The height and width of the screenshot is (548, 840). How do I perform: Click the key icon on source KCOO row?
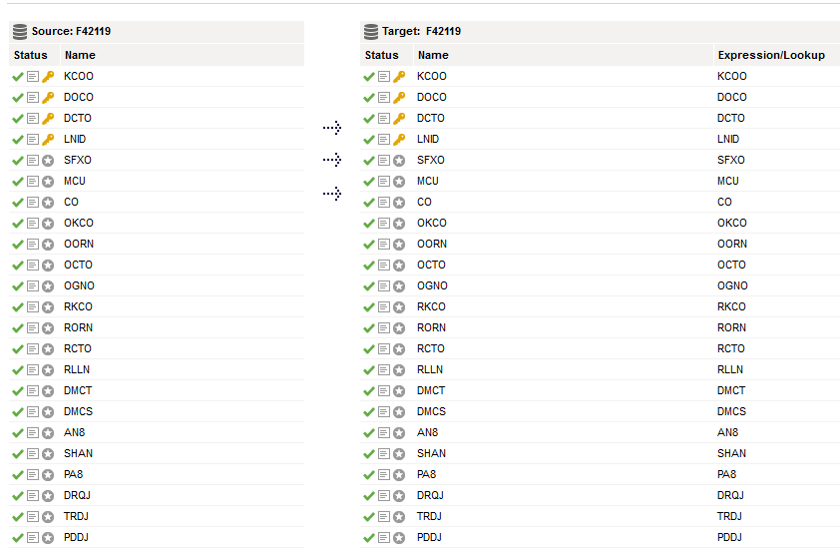[x=48, y=77]
